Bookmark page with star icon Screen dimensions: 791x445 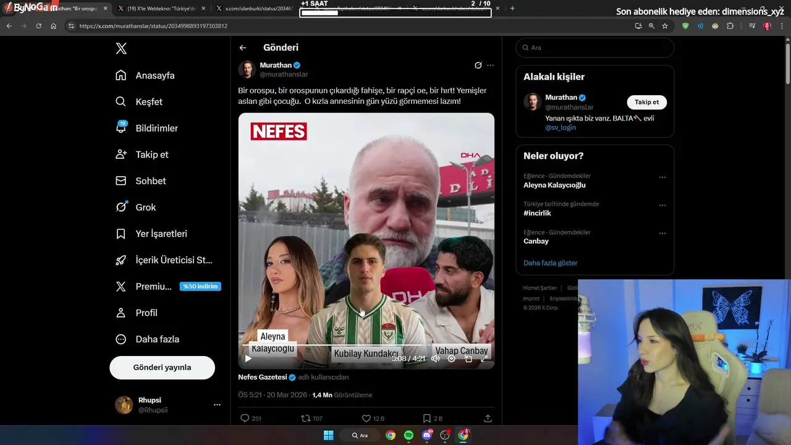665,26
